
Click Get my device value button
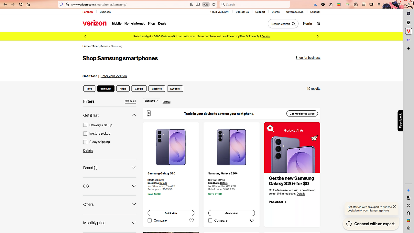[302, 114]
